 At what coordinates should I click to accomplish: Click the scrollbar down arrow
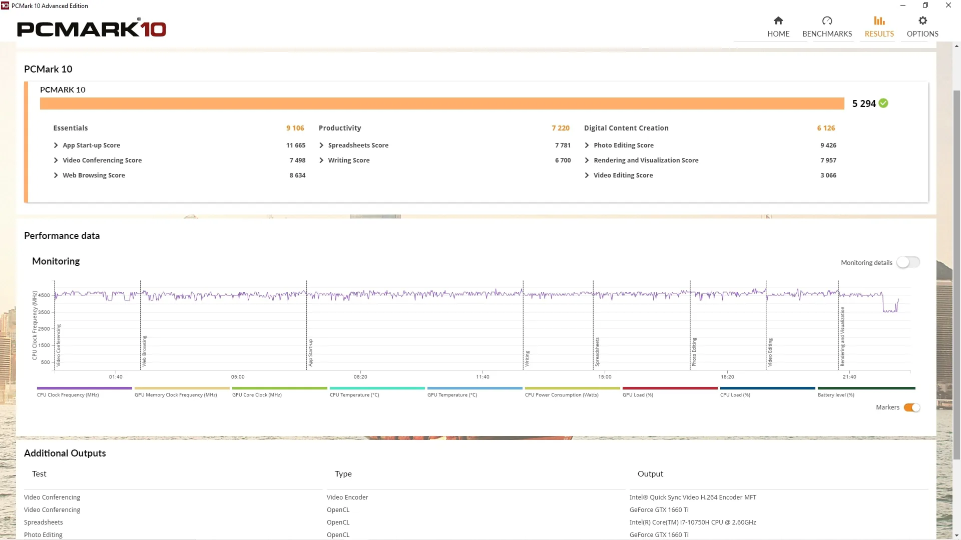tap(956, 535)
